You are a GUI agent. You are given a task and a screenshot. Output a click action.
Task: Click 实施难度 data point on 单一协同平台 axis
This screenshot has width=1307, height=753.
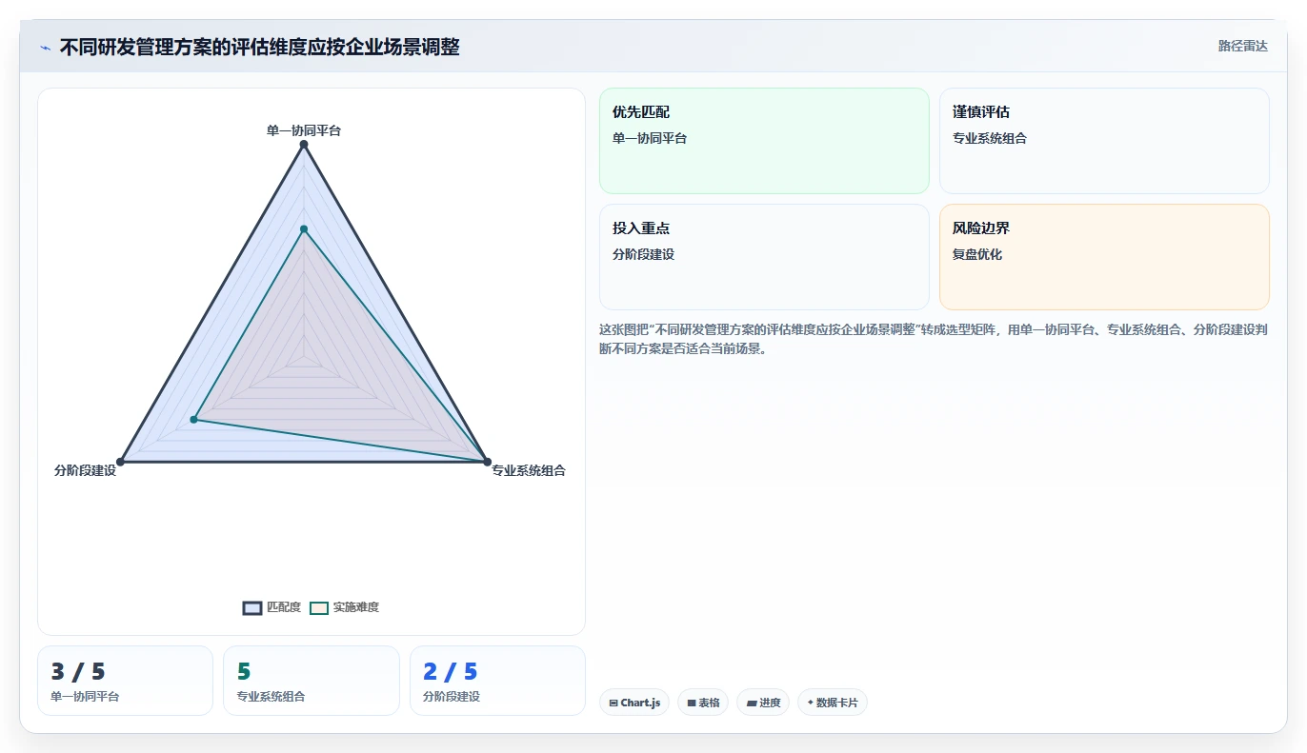point(304,228)
